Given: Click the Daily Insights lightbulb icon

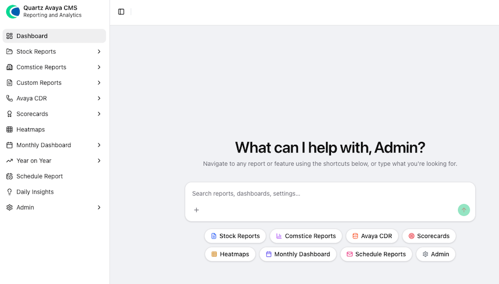Looking at the screenshot, I should [x=9, y=192].
